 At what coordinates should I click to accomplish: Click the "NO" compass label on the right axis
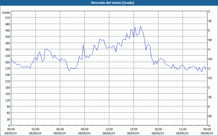point(210,59)
